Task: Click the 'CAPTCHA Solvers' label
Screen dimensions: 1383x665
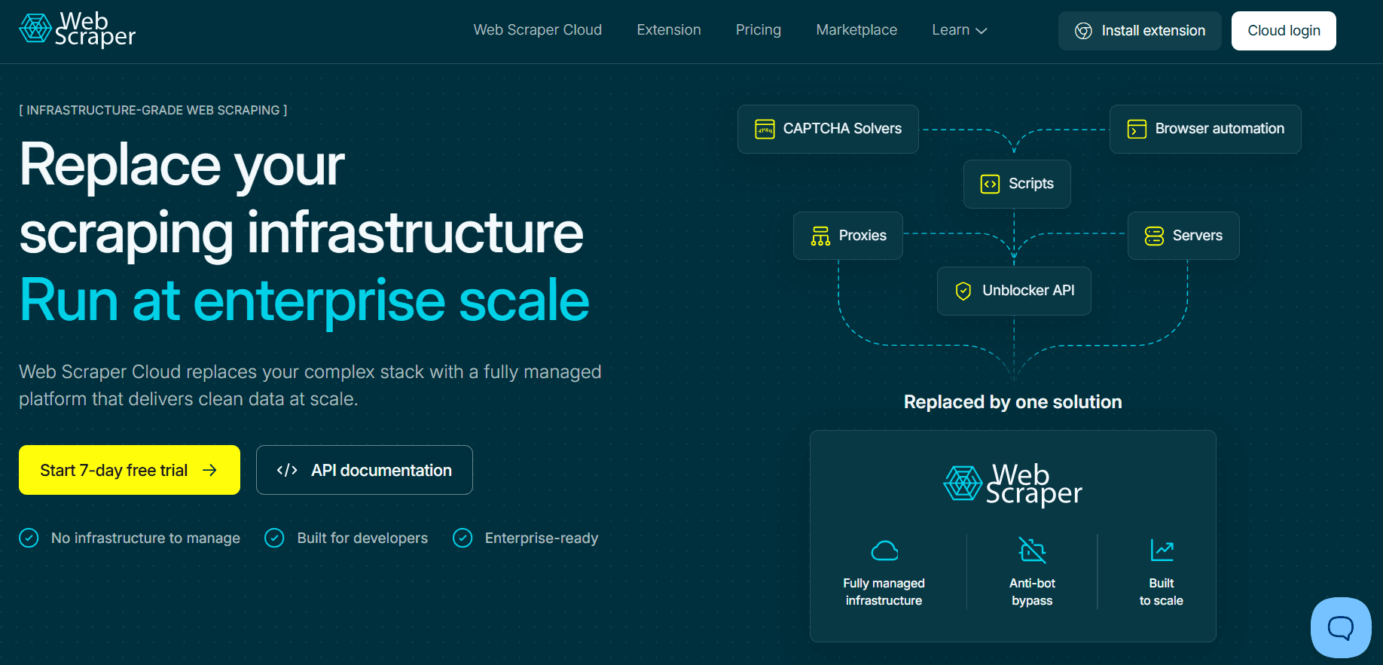Action: coord(842,129)
